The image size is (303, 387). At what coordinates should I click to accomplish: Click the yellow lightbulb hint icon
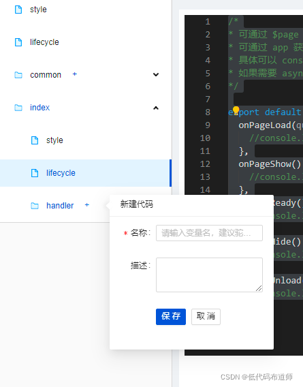coord(236,110)
